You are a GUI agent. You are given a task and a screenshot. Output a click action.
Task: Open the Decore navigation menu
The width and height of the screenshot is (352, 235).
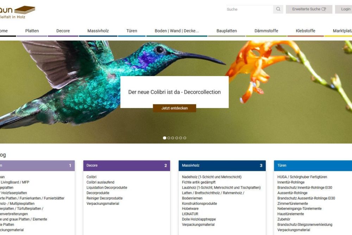tap(63, 31)
